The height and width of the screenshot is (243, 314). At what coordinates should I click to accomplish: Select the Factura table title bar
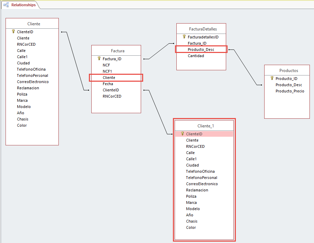click(x=116, y=51)
